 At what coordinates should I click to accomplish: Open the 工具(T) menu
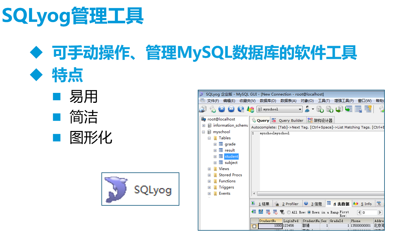click(324, 101)
